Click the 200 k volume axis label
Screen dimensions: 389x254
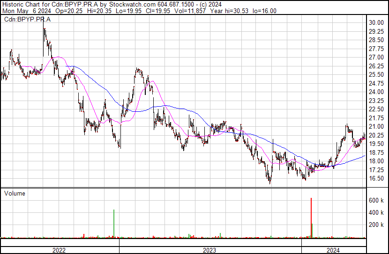(376, 225)
